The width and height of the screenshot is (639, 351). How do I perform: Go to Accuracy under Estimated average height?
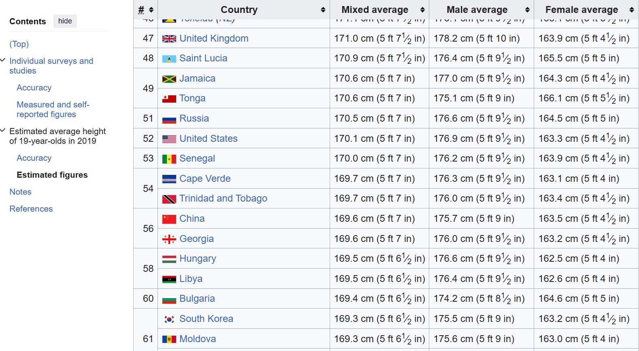pos(34,158)
